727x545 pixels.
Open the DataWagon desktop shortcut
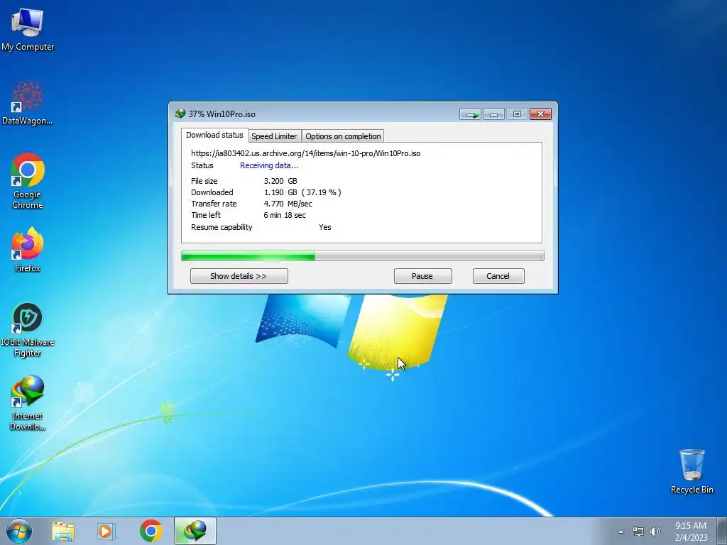(x=28, y=103)
